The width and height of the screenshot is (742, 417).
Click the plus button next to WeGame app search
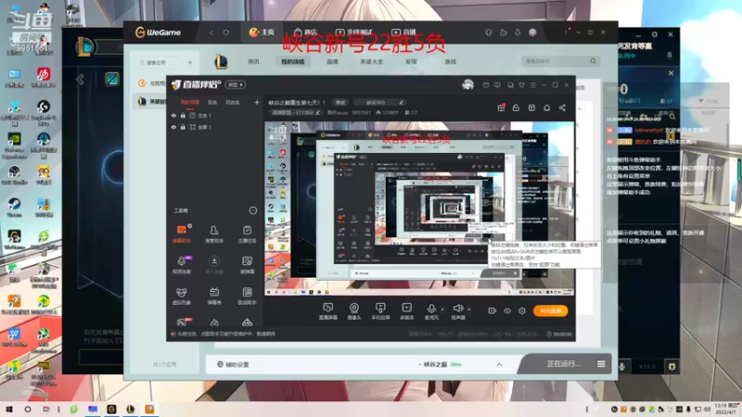coord(190,62)
